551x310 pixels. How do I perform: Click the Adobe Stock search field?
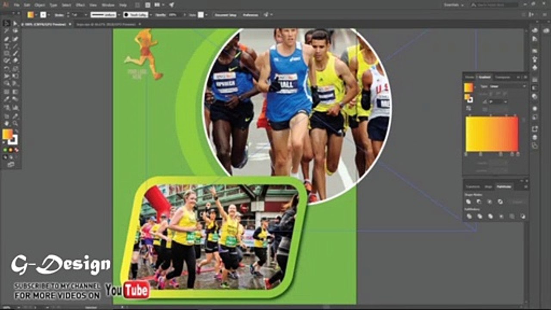coord(493,5)
